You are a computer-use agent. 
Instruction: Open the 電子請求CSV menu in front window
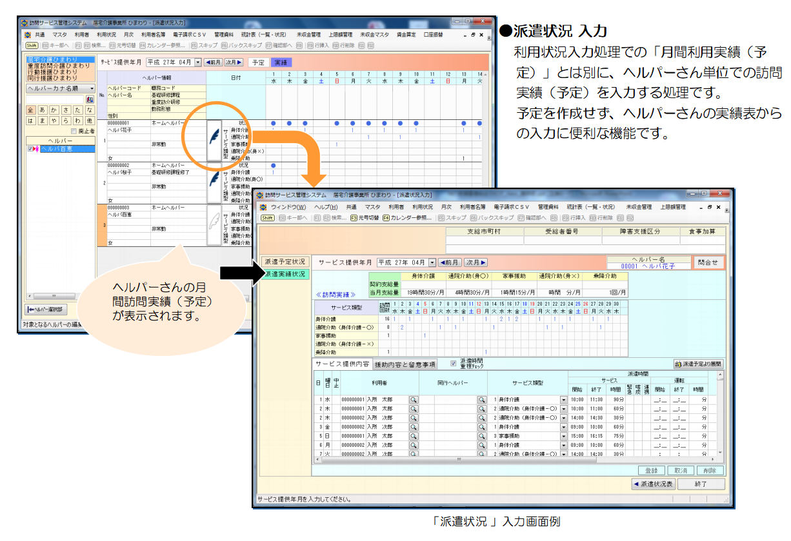tap(512, 208)
